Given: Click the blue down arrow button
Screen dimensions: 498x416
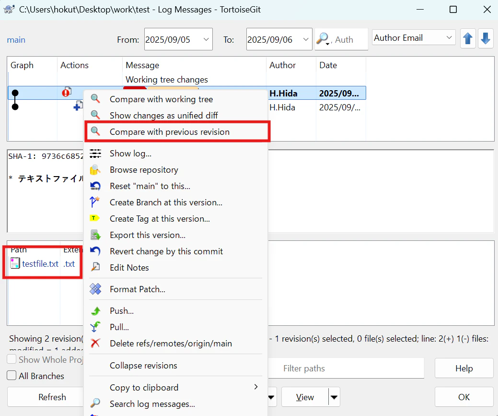Looking at the screenshot, I should point(486,38).
